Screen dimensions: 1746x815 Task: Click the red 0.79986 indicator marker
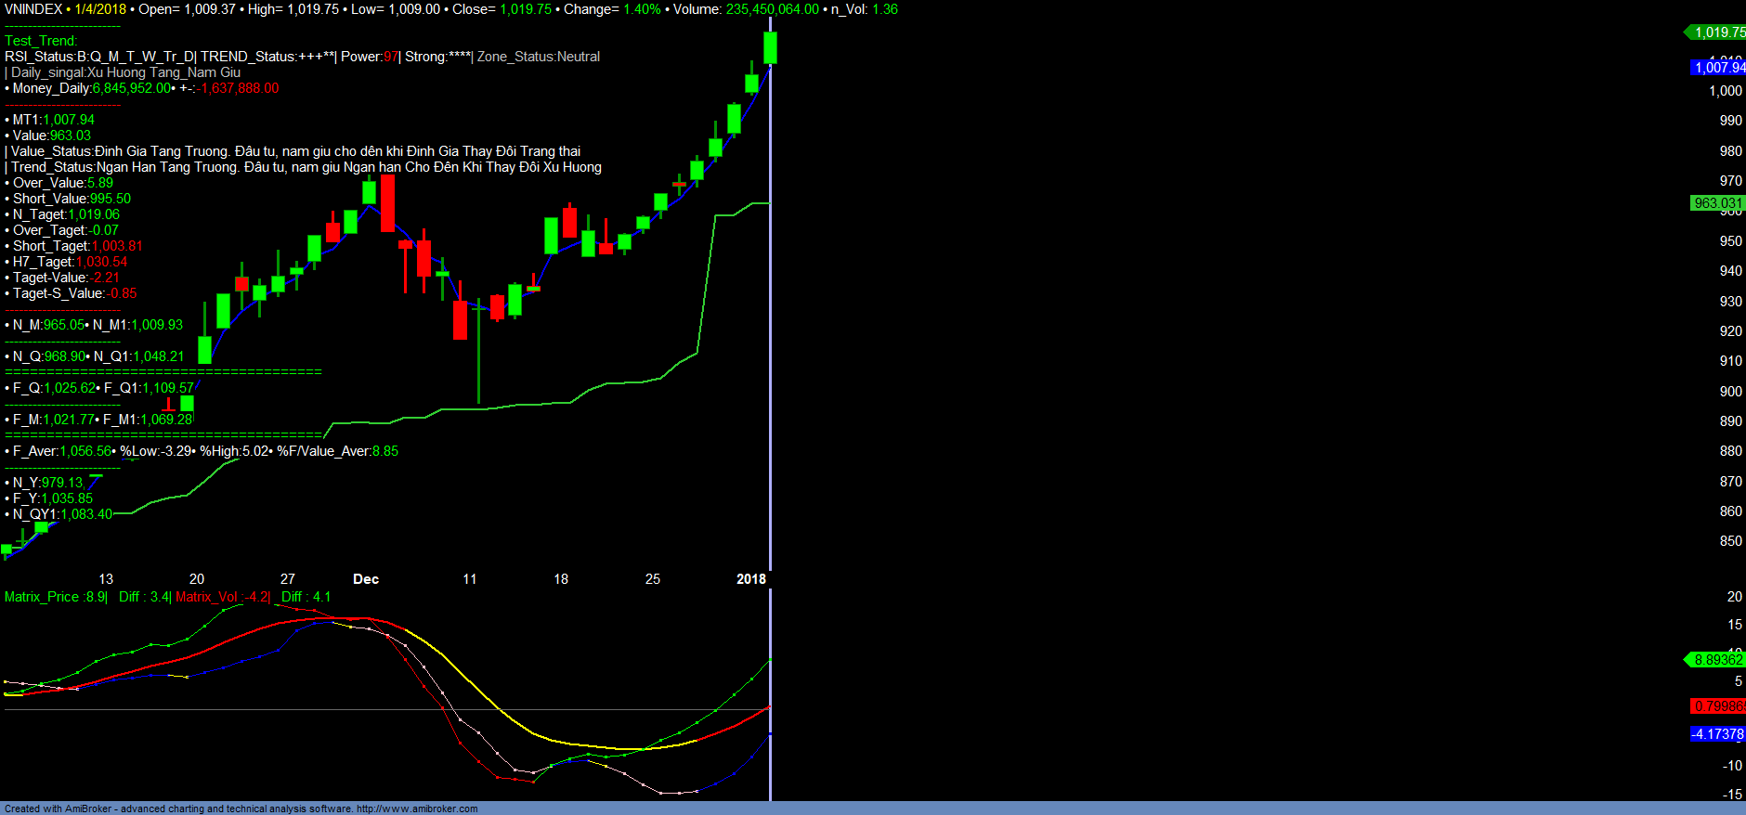(x=1717, y=706)
